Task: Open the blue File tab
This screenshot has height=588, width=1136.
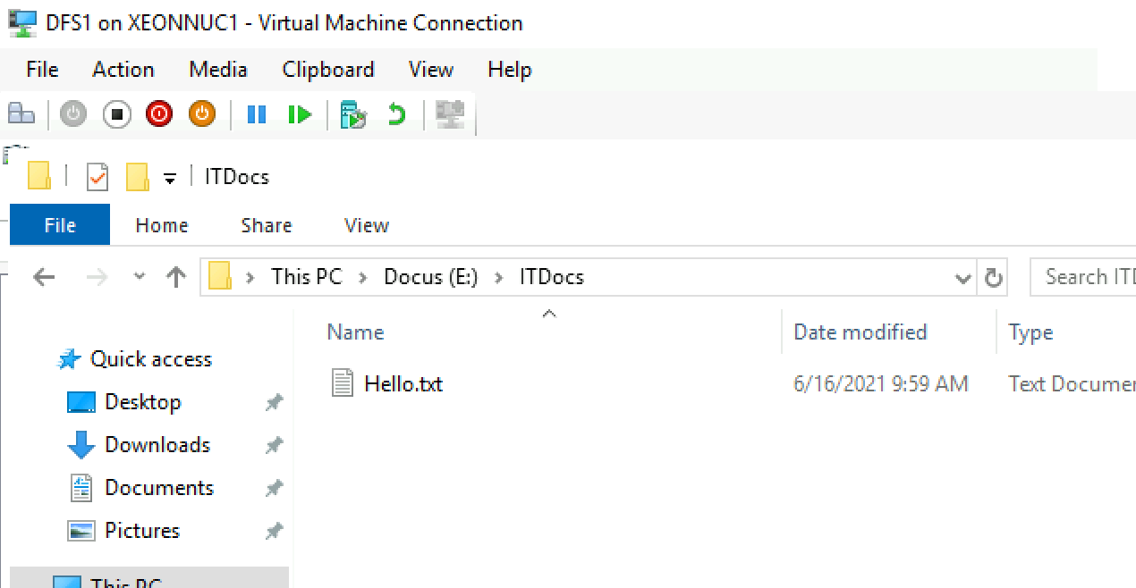Action: pyautogui.click(x=60, y=225)
